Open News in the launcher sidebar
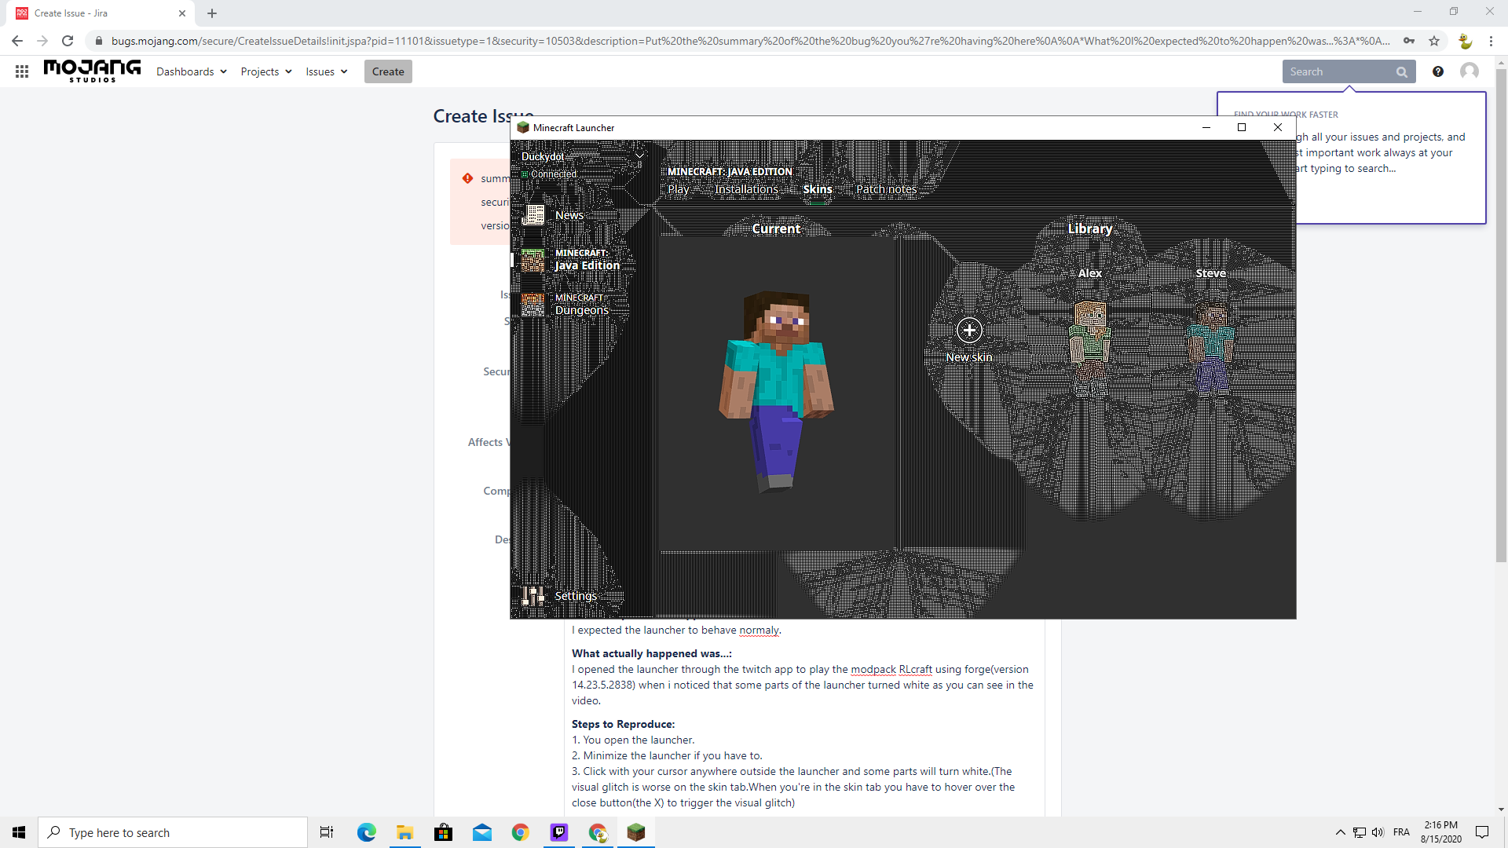 (569, 215)
